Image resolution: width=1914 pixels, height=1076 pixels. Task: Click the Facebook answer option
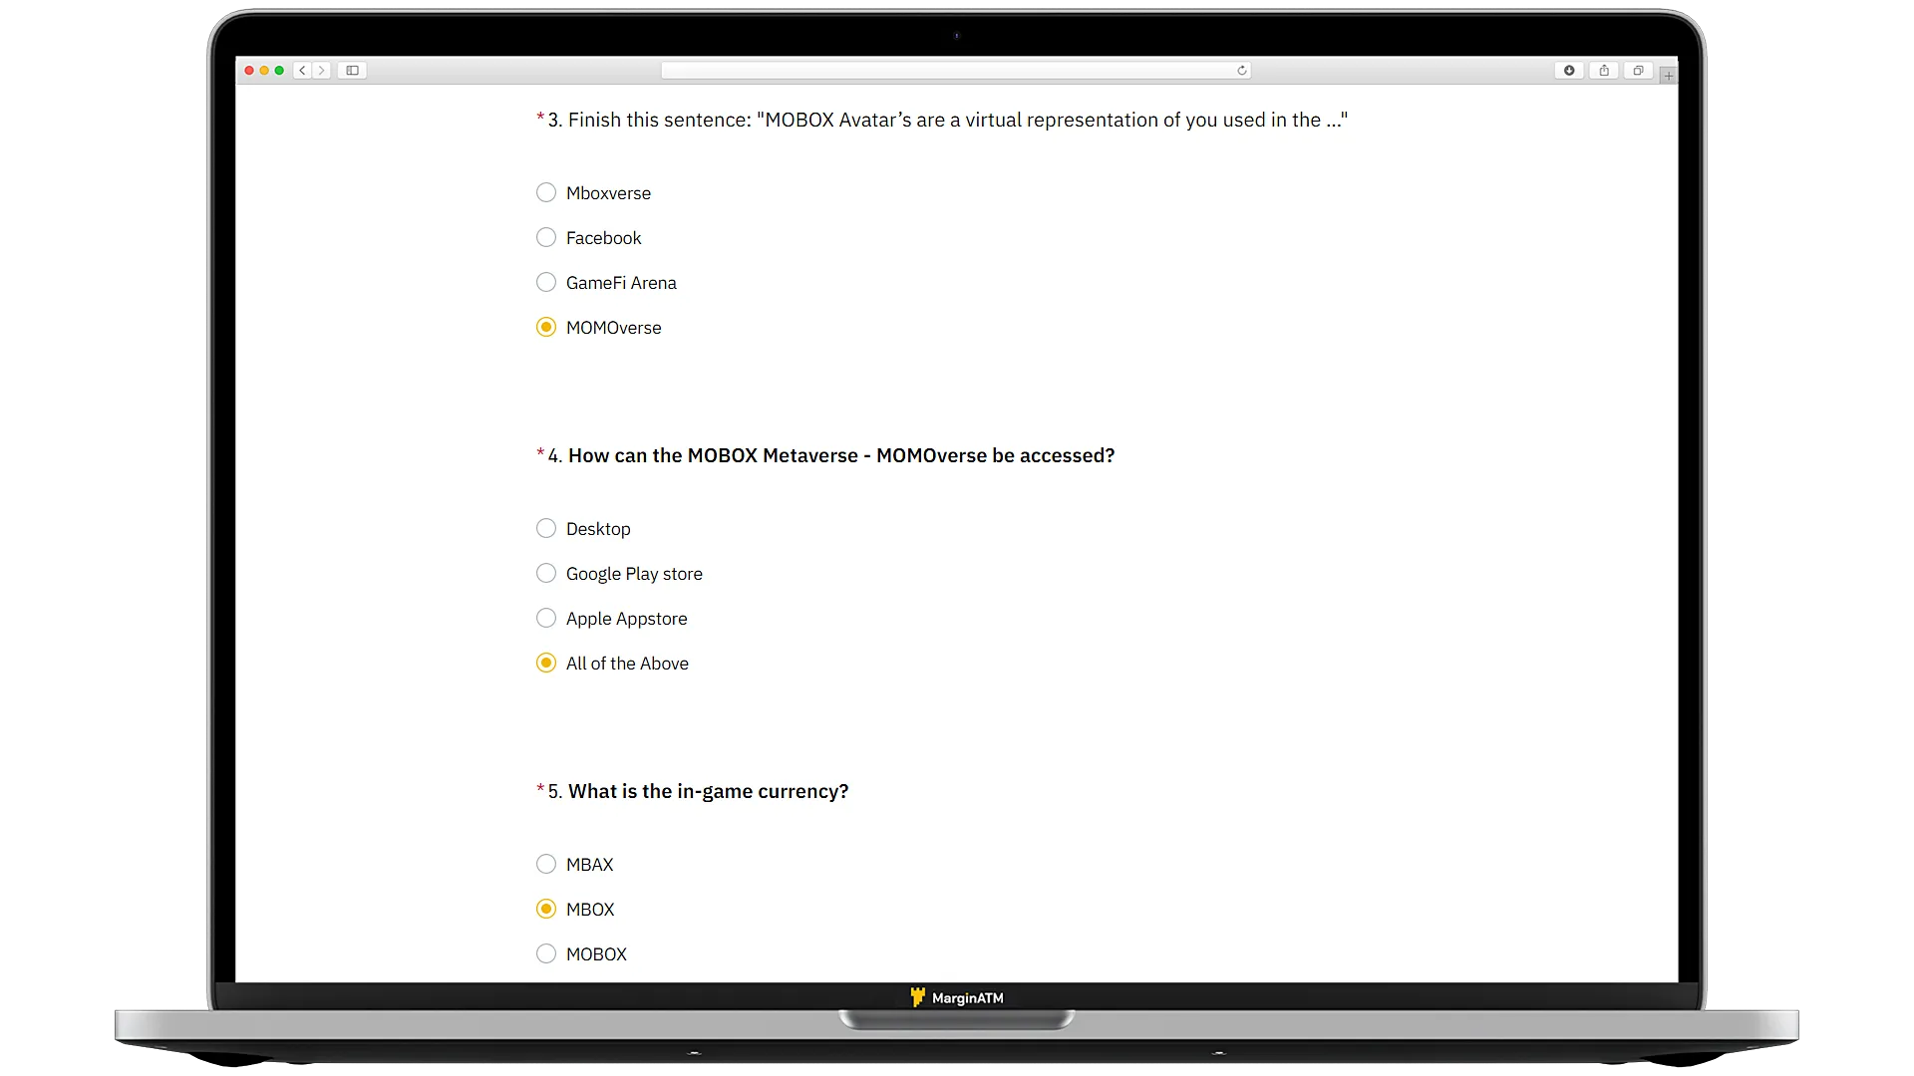(545, 238)
